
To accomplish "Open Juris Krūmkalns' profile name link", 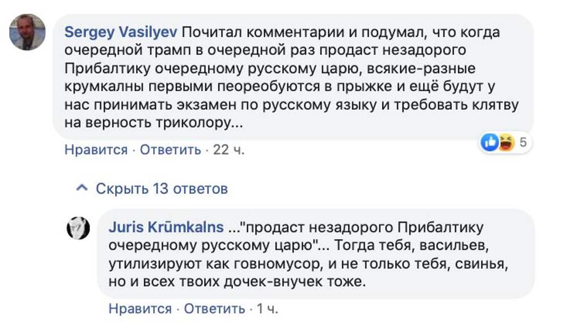I will point(165,228).
